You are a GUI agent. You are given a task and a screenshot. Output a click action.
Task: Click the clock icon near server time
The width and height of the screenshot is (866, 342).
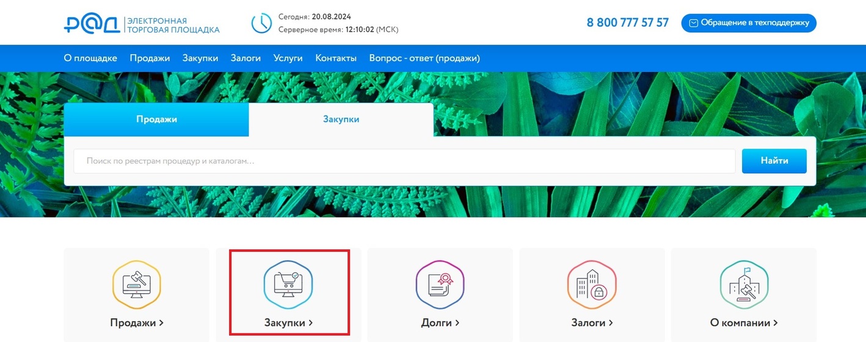pos(261,23)
